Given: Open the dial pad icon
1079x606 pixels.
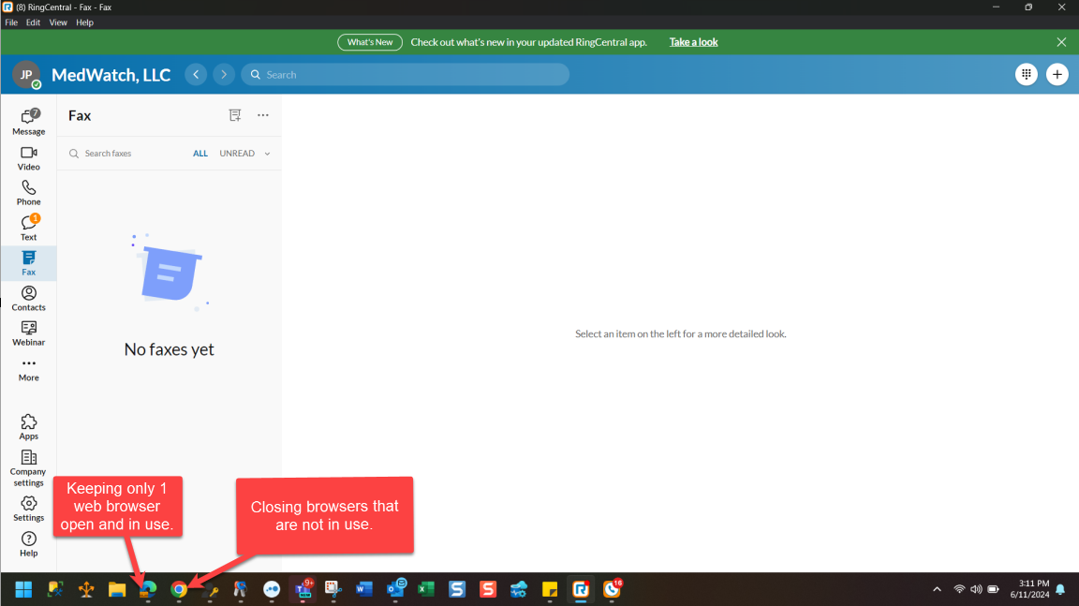Looking at the screenshot, I should coord(1027,75).
